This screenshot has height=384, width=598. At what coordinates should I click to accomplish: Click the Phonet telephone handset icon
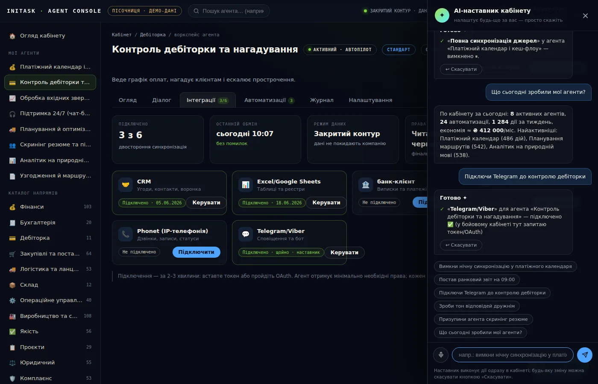[126, 234]
